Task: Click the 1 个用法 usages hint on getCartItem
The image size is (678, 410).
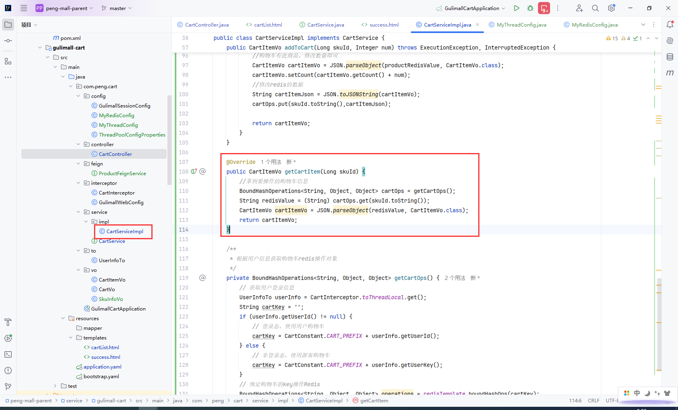Action: pyautogui.click(x=271, y=162)
